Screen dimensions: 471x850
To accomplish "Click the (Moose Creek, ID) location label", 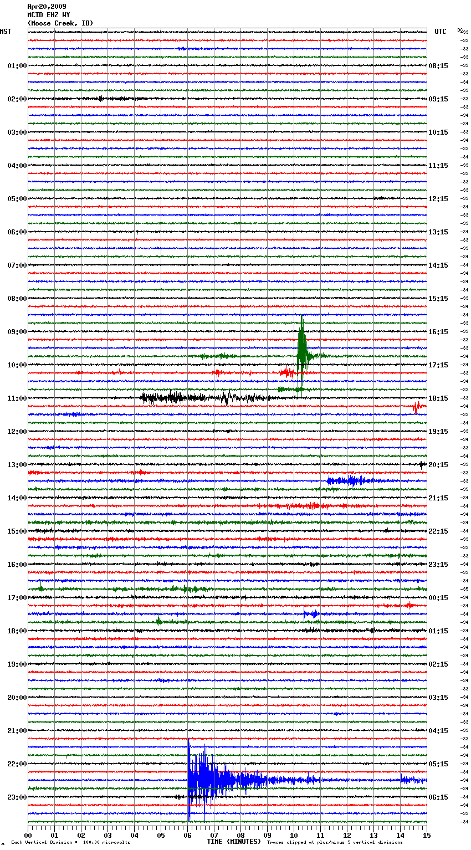I will click(x=60, y=23).
